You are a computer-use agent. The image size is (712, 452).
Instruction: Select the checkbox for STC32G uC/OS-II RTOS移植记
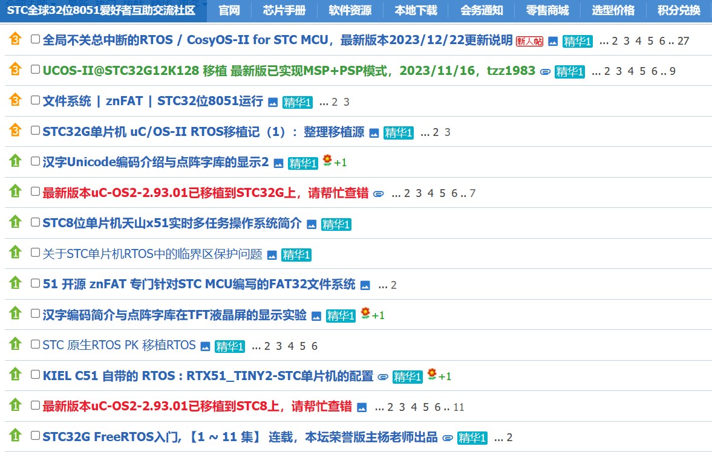click(x=36, y=131)
